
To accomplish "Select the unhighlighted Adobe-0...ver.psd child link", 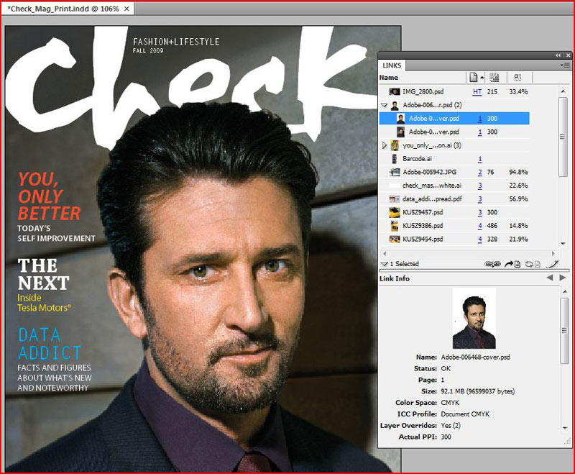I will [454, 132].
